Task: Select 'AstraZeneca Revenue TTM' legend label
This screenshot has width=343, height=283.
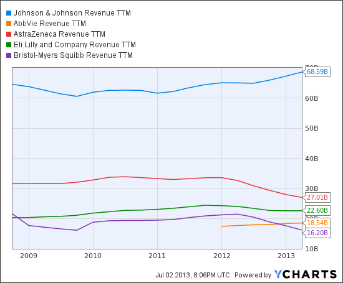Action: 59,34
